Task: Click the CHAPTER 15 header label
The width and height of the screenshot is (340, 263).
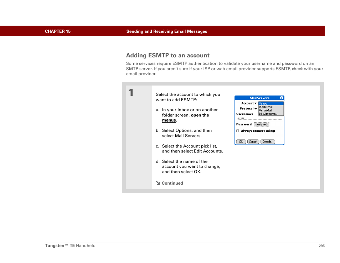Action: pyautogui.click(x=58, y=31)
